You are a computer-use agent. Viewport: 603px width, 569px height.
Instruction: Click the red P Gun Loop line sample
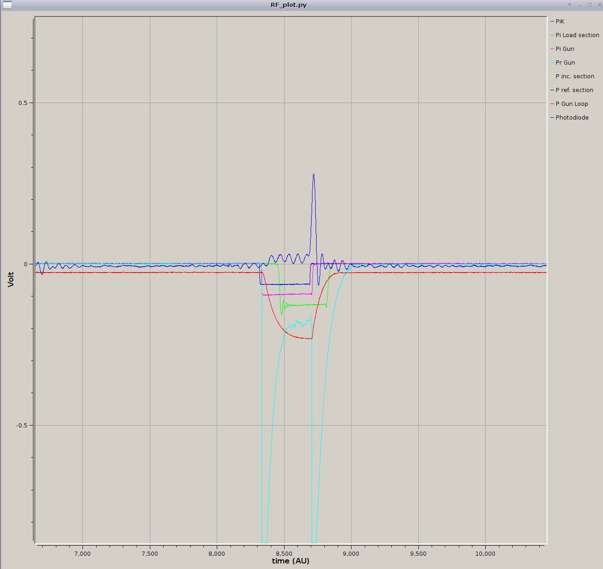coord(552,104)
